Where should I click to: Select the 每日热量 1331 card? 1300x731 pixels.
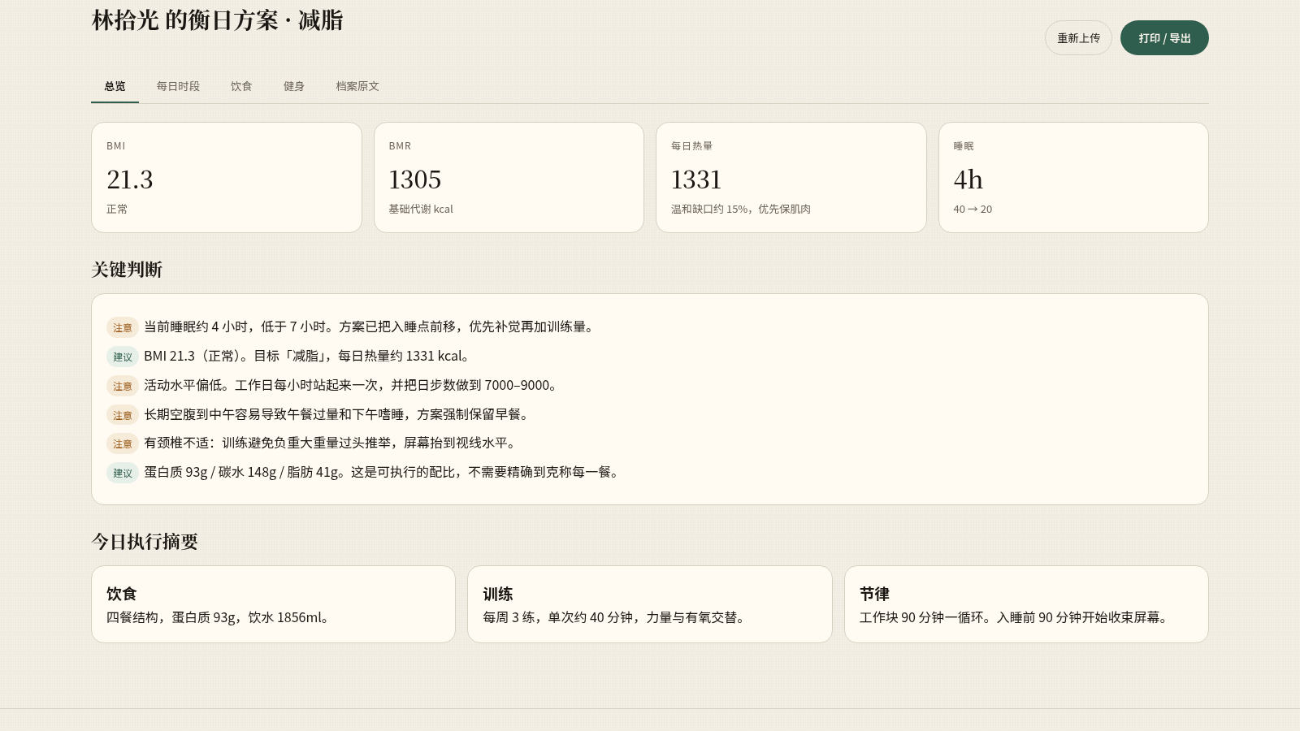click(791, 177)
